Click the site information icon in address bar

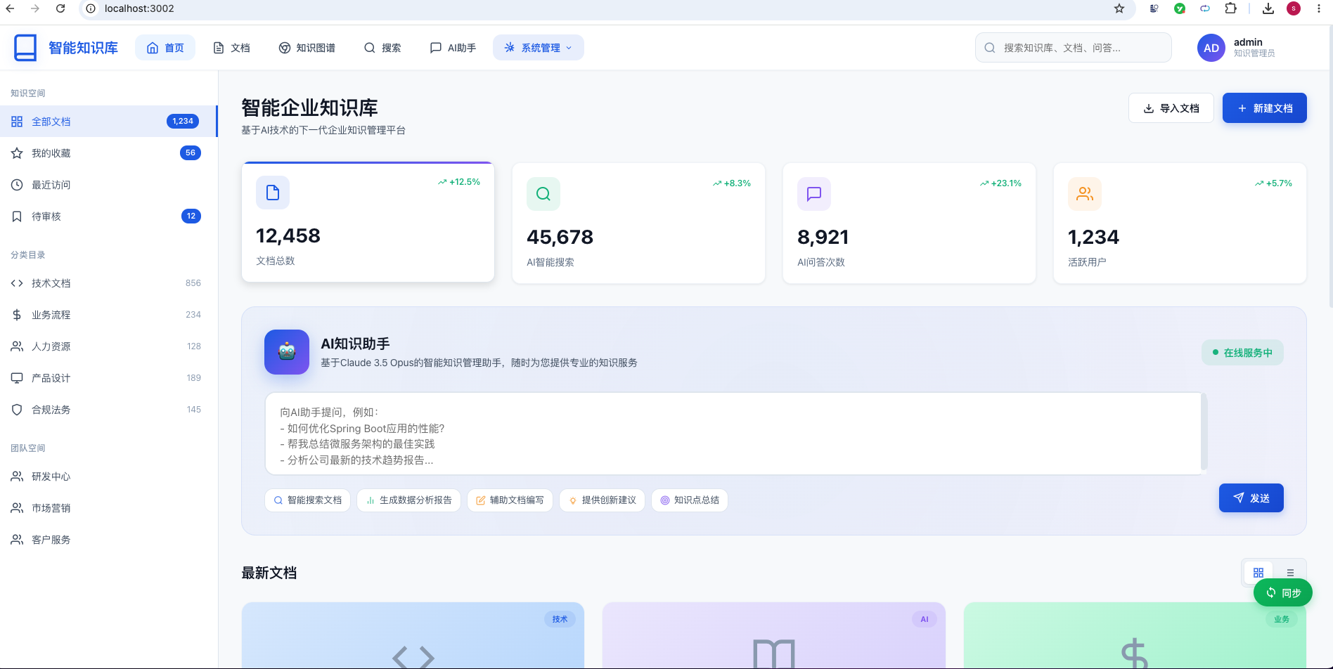[x=91, y=8]
